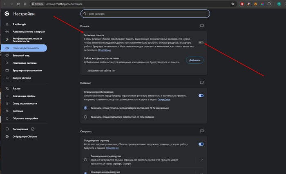
Task: Select the 20% battery level radio option
Action: 85,108
